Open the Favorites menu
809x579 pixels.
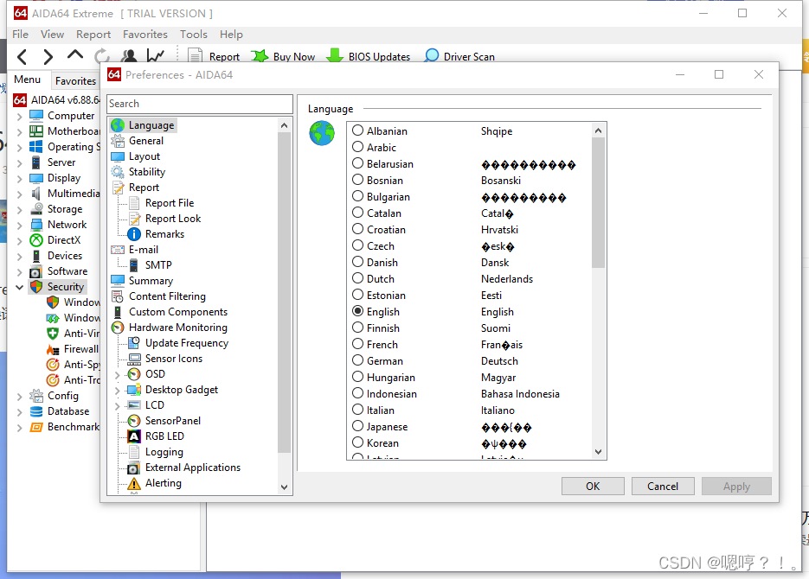pos(145,34)
